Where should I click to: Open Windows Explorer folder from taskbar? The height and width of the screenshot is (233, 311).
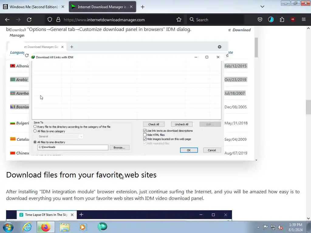coord(65,227)
